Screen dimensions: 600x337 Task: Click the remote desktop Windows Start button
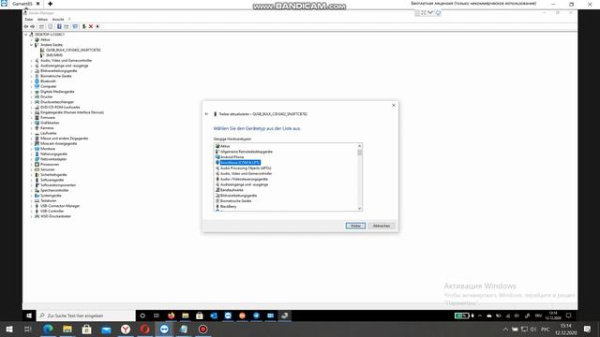pyautogui.click(x=29, y=315)
